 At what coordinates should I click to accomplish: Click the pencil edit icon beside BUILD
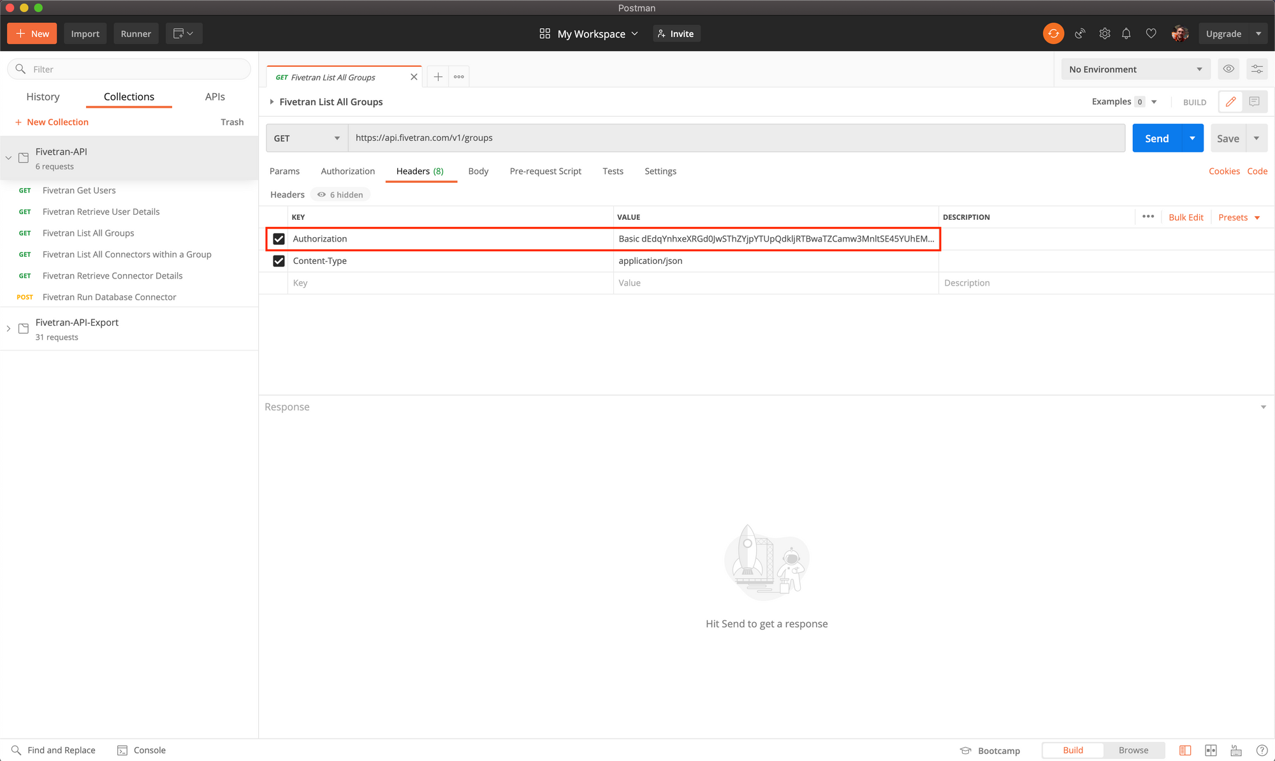1230,102
